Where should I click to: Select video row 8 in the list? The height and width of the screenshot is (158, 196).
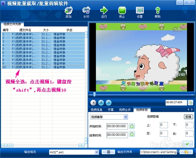43,60
